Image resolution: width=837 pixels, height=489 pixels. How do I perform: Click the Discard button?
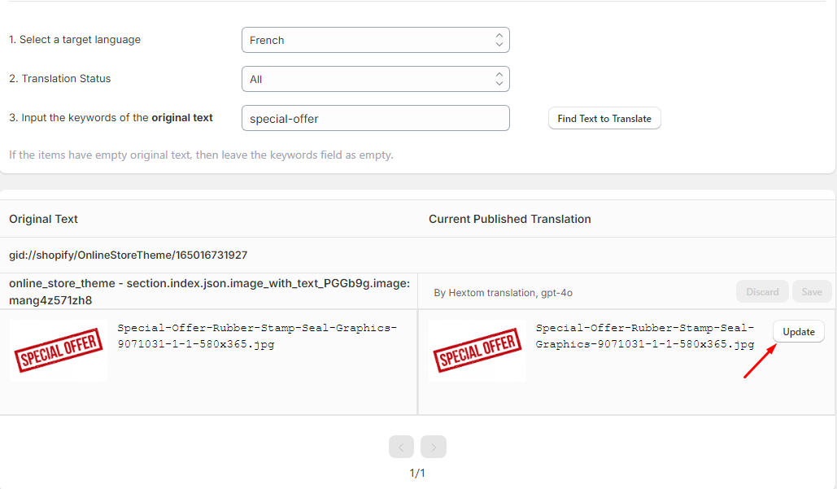pyautogui.click(x=762, y=291)
